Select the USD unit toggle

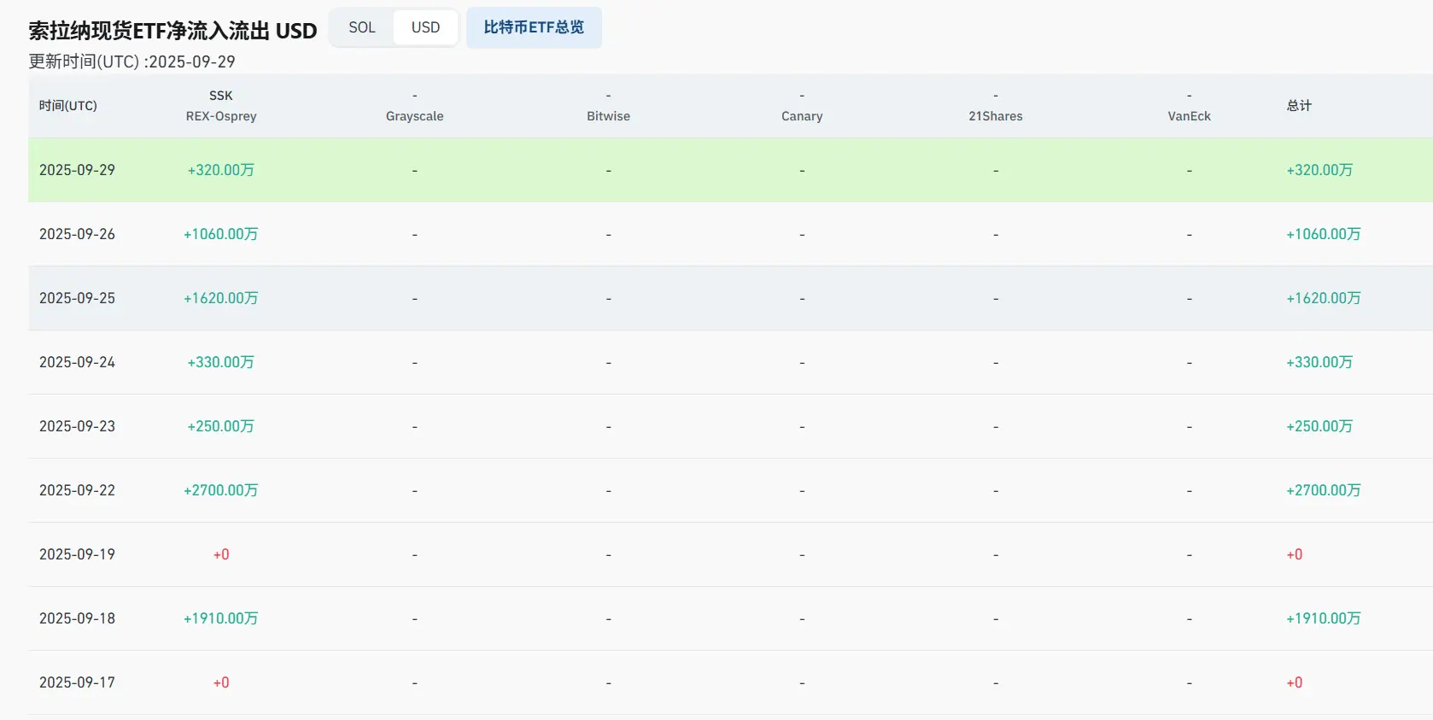point(425,27)
